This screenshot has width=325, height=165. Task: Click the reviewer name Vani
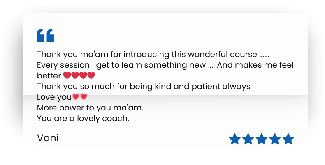48,138
